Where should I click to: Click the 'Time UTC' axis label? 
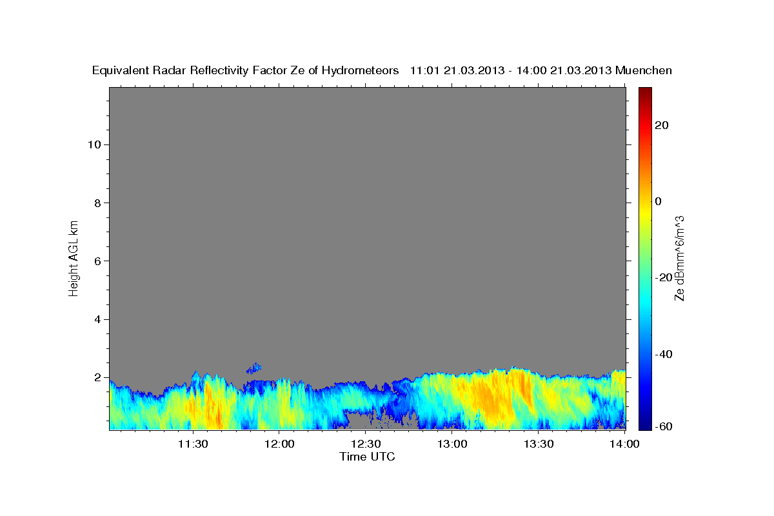click(x=367, y=457)
